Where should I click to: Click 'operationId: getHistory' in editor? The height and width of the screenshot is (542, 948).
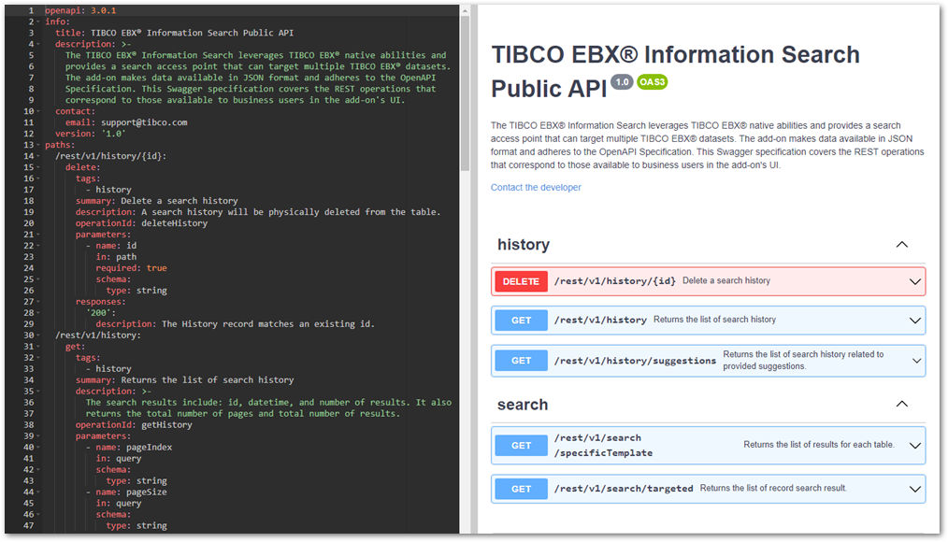coord(134,425)
